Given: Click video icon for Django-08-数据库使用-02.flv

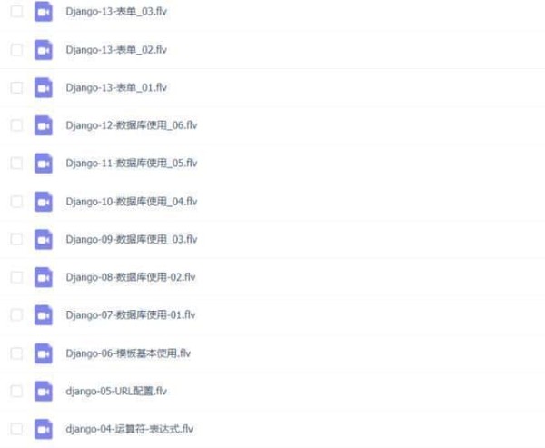Looking at the screenshot, I should 44,277.
